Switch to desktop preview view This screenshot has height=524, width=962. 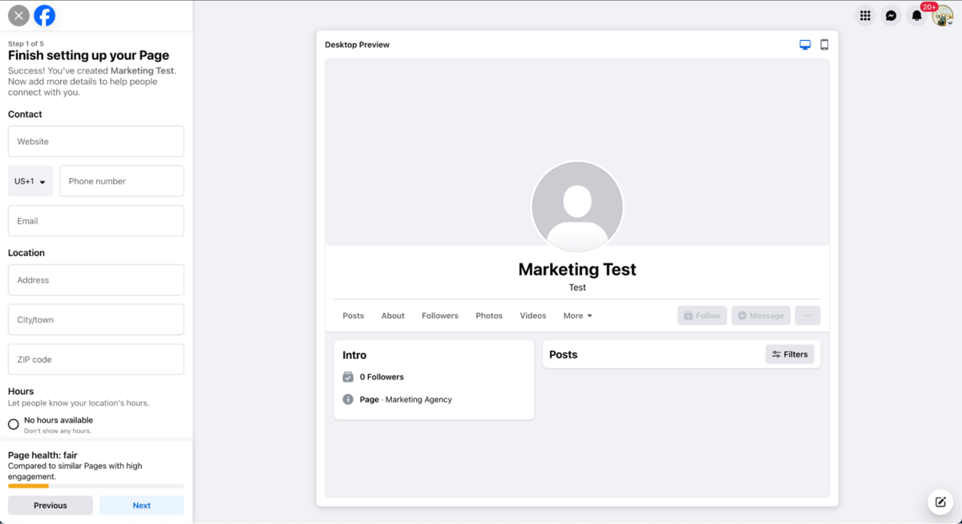[x=805, y=45]
